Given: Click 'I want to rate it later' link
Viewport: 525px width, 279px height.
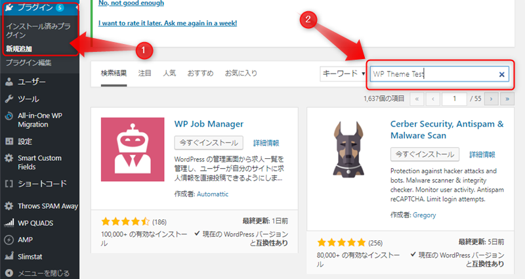Looking at the screenshot, I should pyautogui.click(x=168, y=23).
